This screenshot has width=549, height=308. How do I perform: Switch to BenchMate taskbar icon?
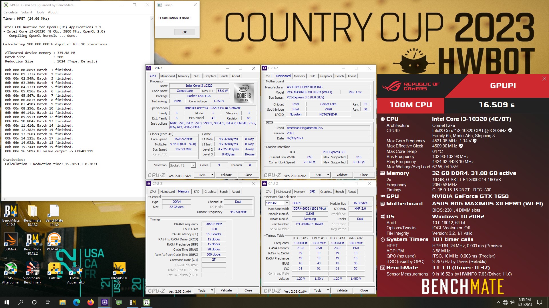[x=132, y=302]
